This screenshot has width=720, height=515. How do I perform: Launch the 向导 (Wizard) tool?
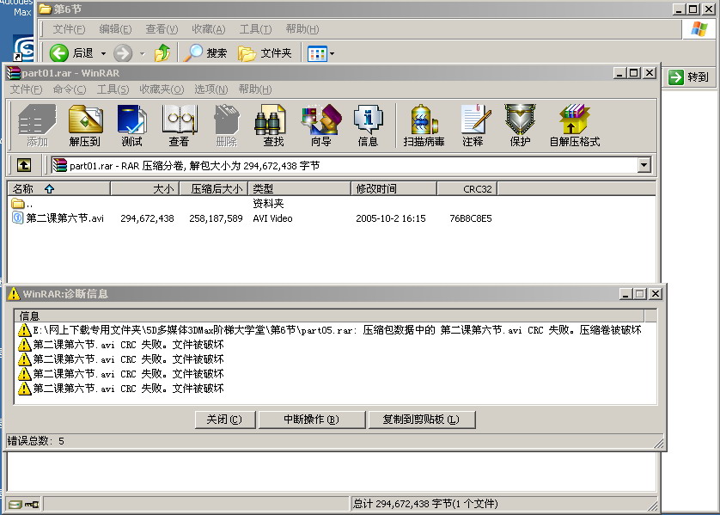[x=321, y=125]
